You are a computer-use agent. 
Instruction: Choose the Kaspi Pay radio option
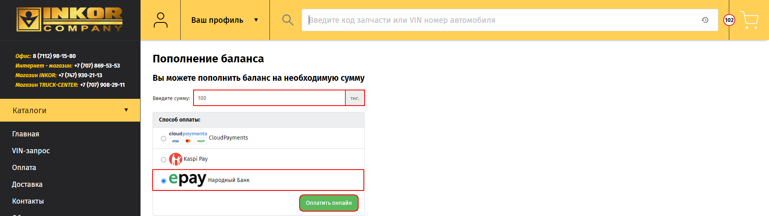click(163, 160)
